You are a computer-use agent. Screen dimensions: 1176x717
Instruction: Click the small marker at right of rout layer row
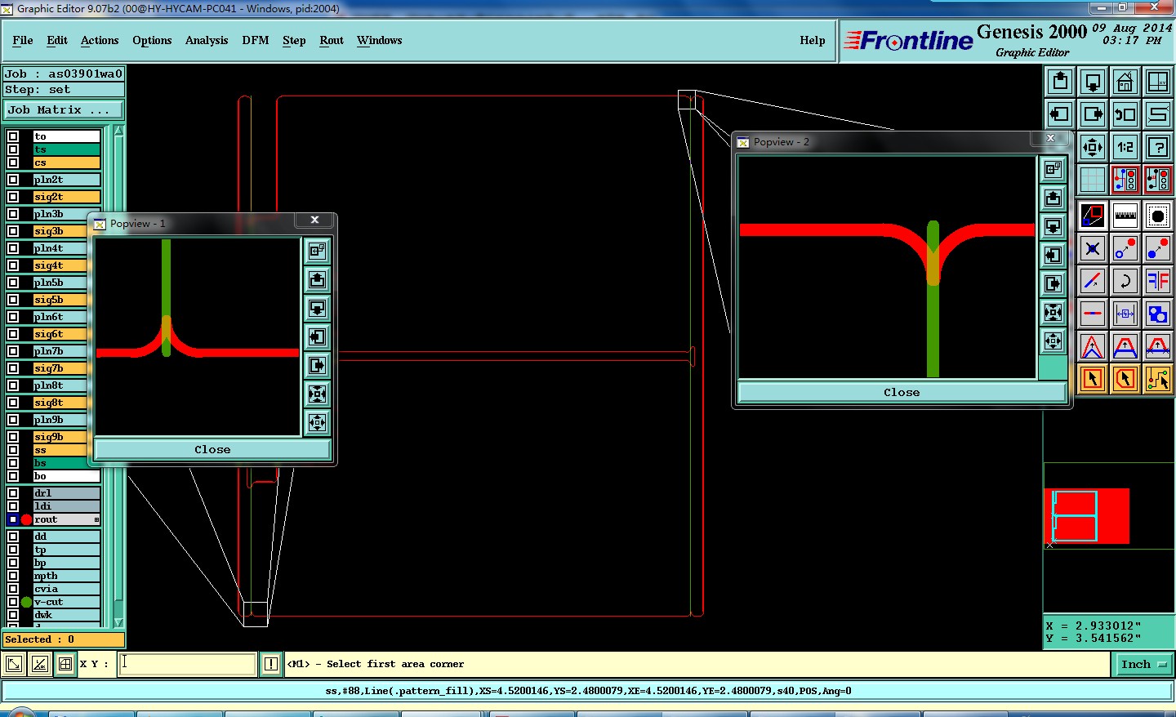pyautogui.click(x=96, y=519)
